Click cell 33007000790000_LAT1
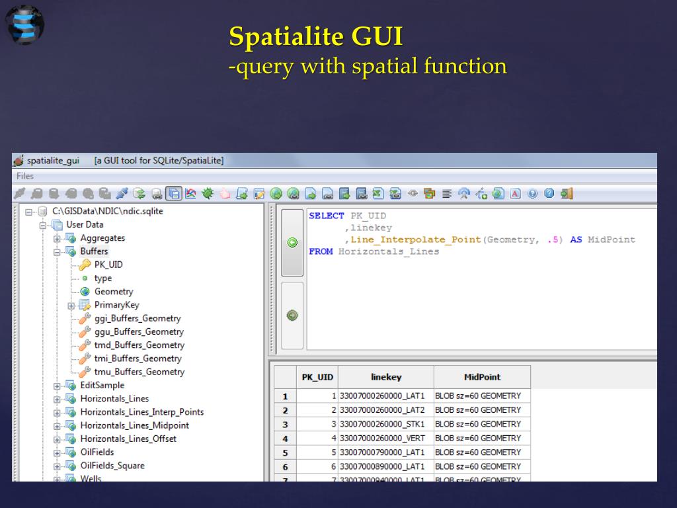 pos(386,452)
